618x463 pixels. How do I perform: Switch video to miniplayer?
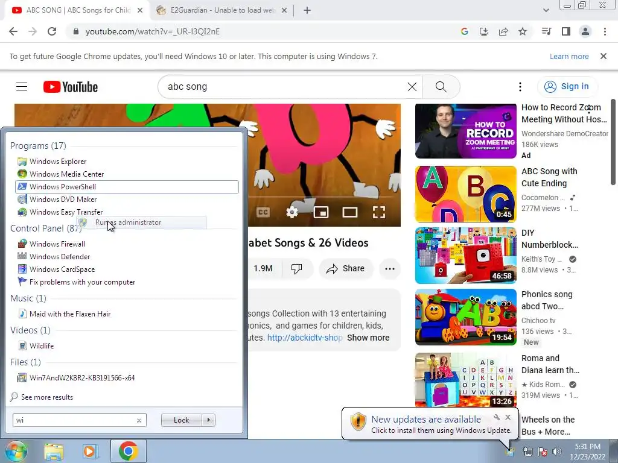tap(321, 213)
